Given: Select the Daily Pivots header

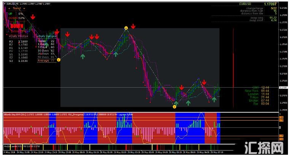Looking at the screenshot, I should [18, 36].
